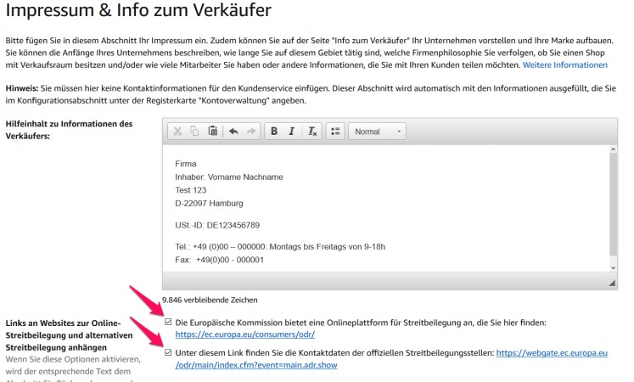Click the Copy icon in the editor toolbar
Viewport: 634px width, 382px height.
194,131
